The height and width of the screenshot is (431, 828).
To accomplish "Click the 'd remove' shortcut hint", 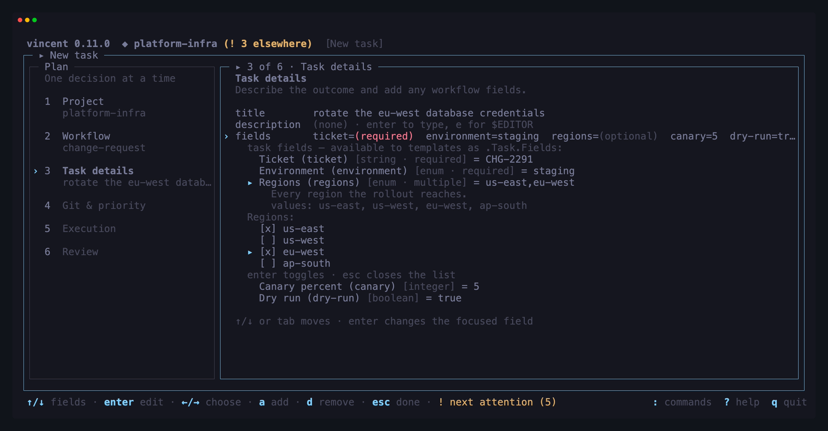I will coord(331,402).
